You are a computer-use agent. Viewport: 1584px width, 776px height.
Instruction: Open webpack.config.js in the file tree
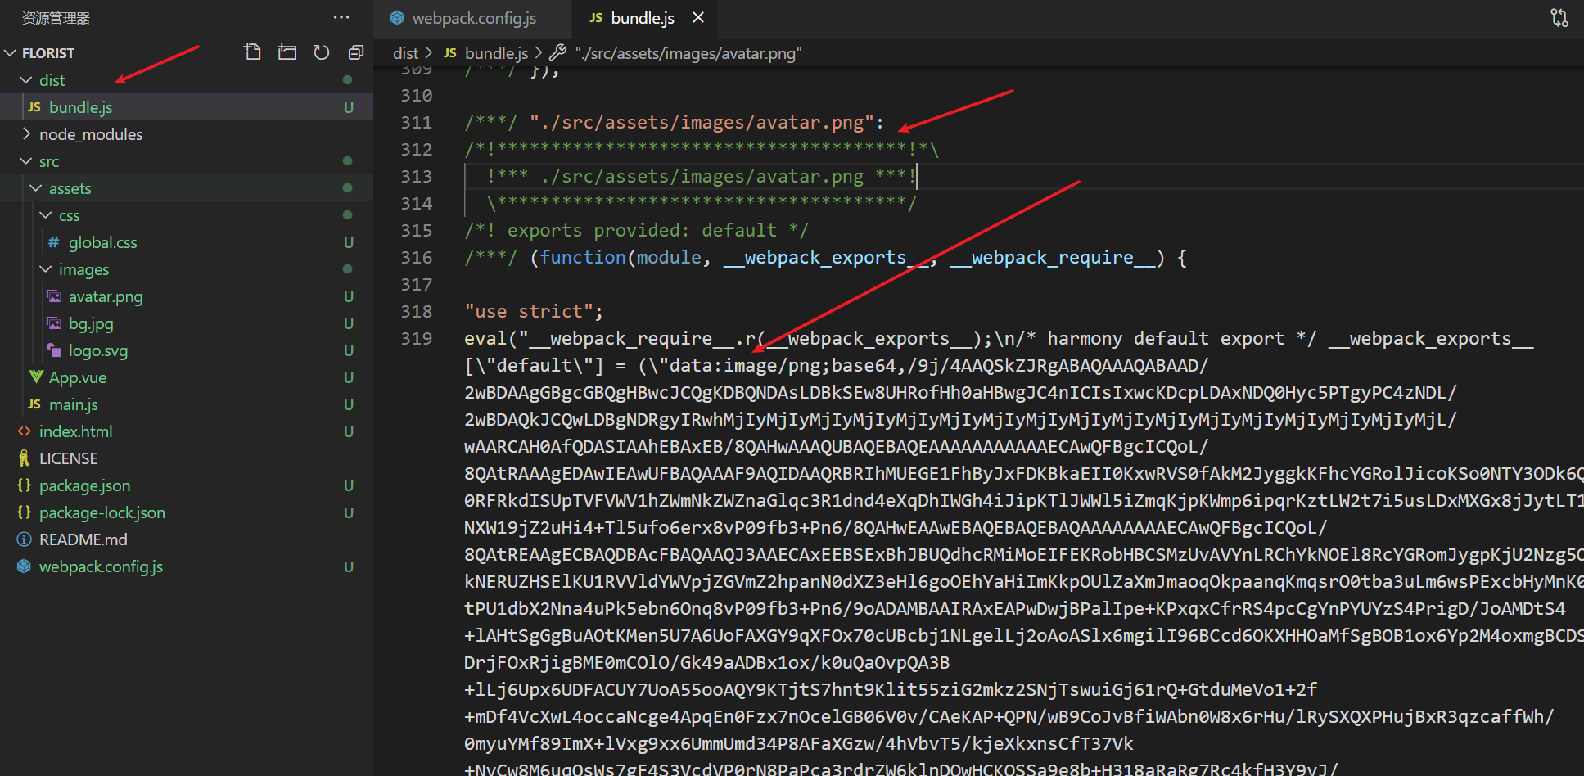[187, 566]
